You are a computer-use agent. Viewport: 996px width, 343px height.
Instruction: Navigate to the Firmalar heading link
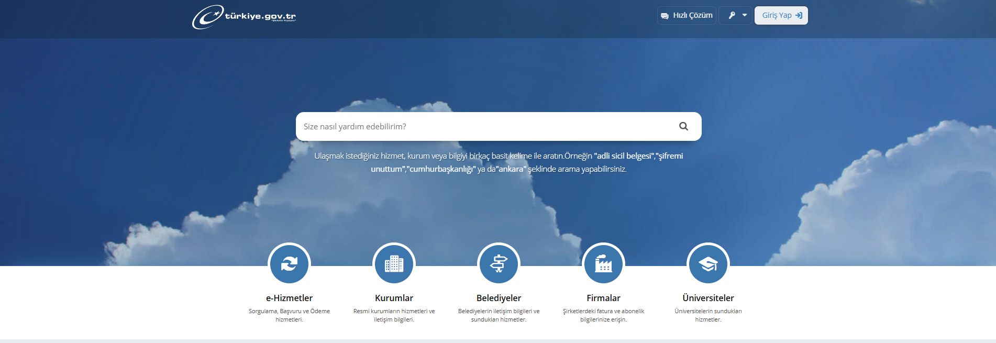603,298
